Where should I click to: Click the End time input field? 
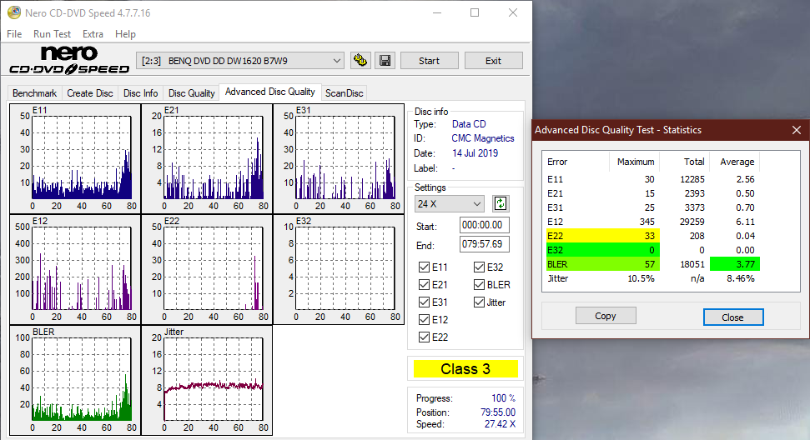484,244
